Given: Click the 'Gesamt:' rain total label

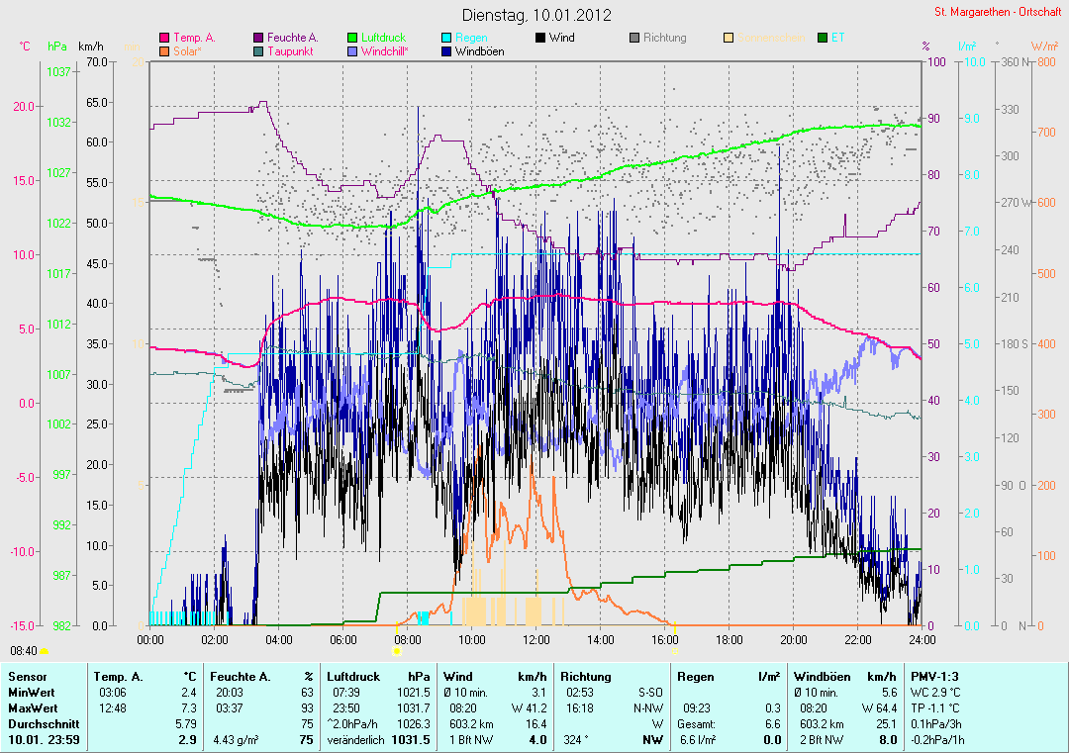Looking at the screenshot, I should [x=696, y=724].
